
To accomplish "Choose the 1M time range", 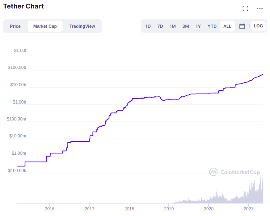I will coord(173,26).
